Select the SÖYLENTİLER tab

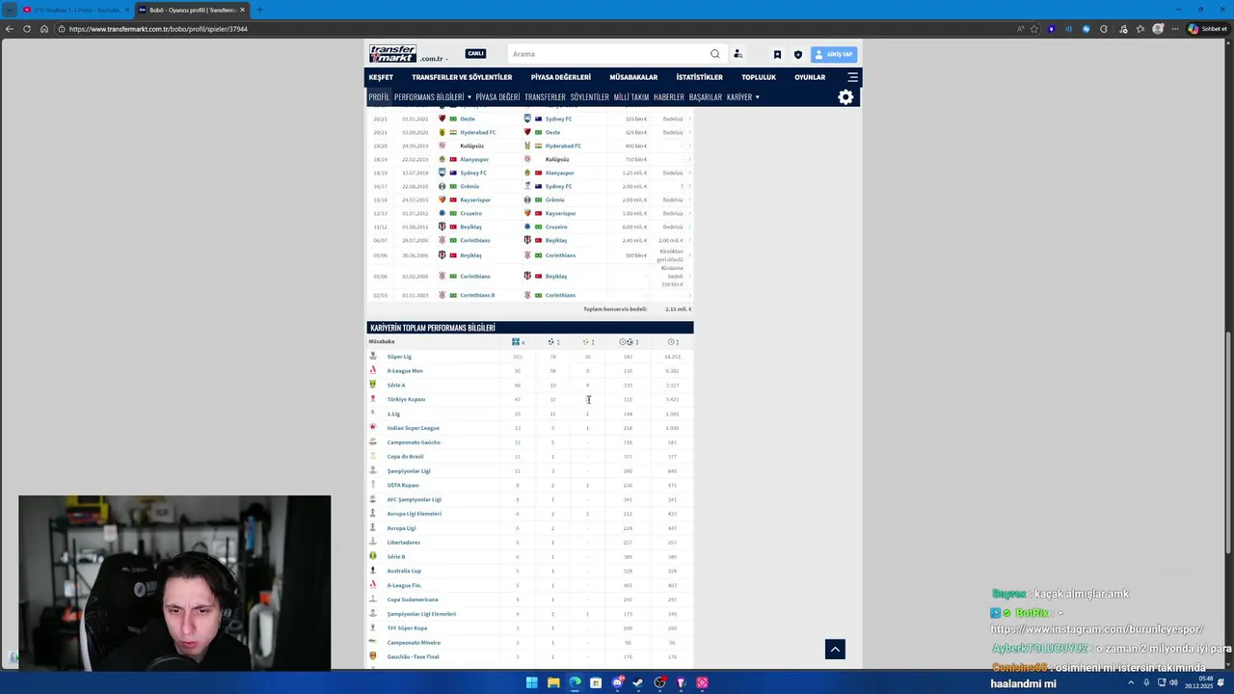pyautogui.click(x=590, y=97)
